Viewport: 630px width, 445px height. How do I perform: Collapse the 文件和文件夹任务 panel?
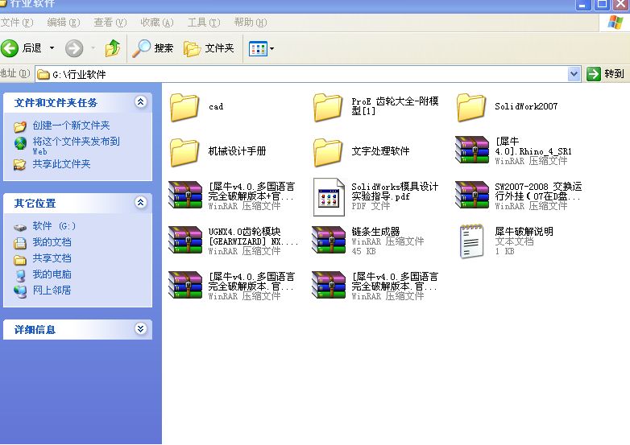pos(140,102)
